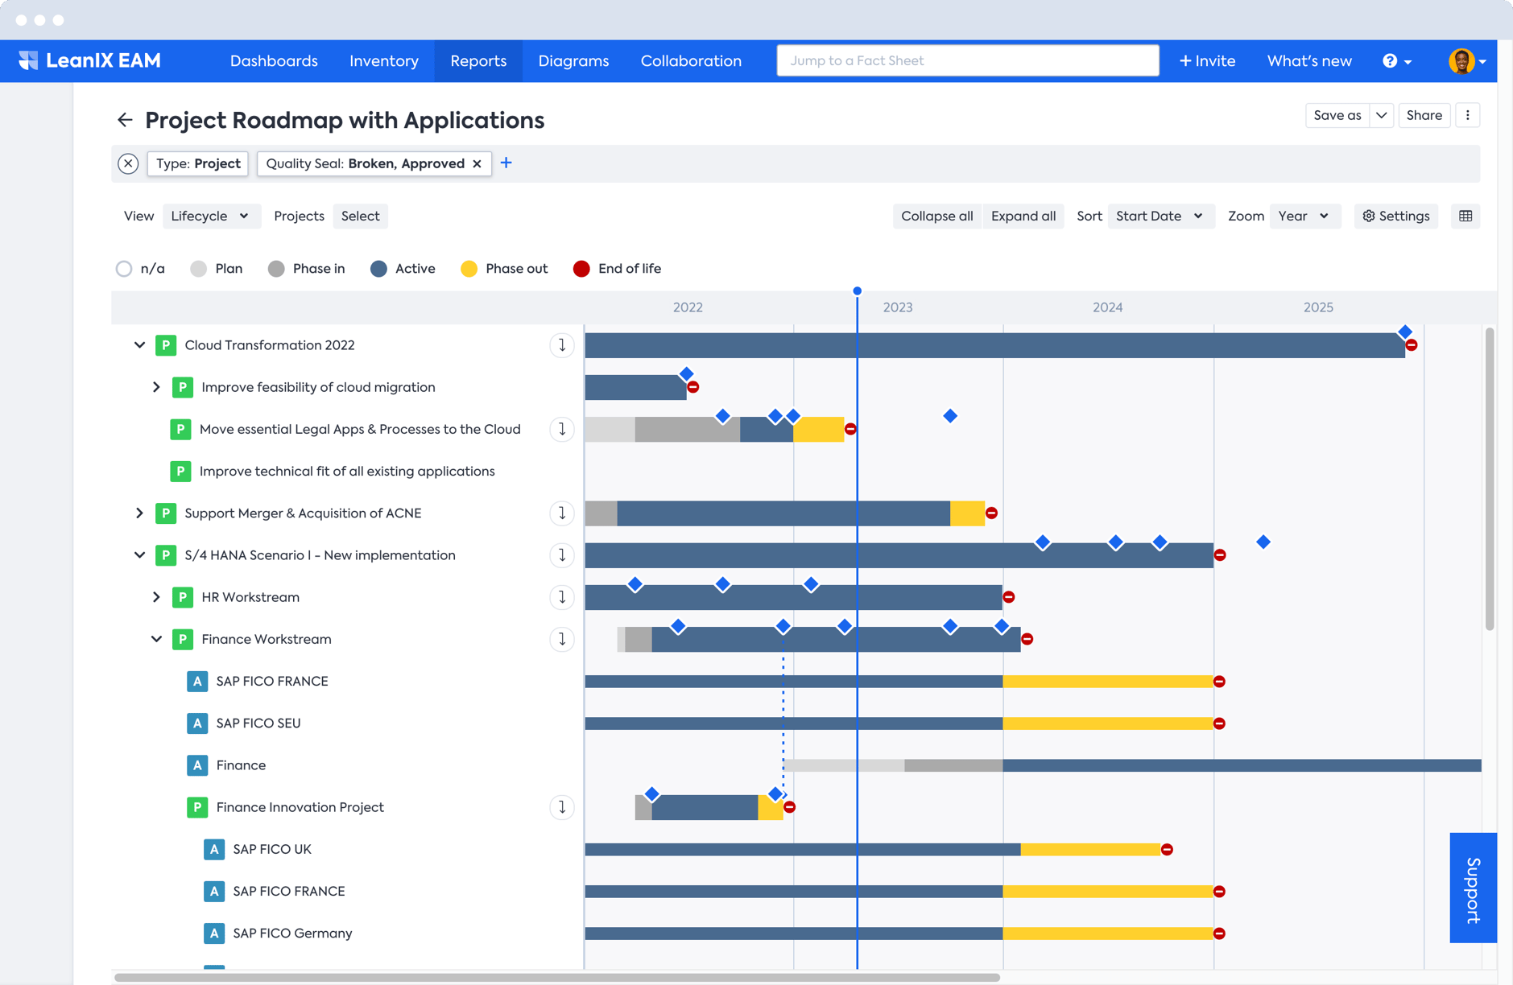Click the table view icon next to Settings
The height and width of the screenshot is (985, 1513).
pyautogui.click(x=1465, y=216)
